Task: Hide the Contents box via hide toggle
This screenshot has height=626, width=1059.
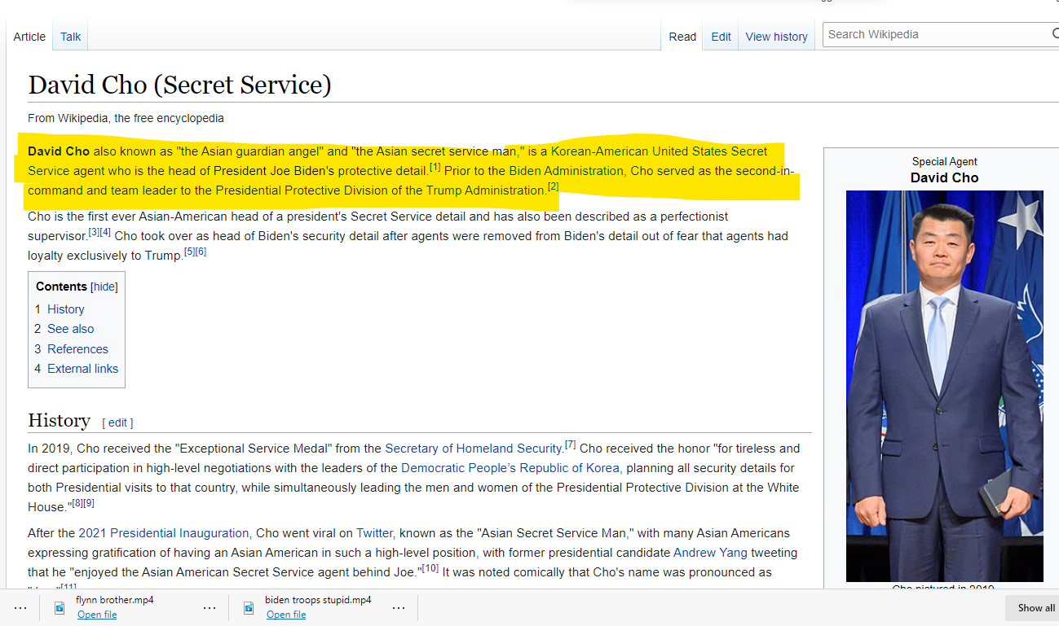Action: coord(104,287)
